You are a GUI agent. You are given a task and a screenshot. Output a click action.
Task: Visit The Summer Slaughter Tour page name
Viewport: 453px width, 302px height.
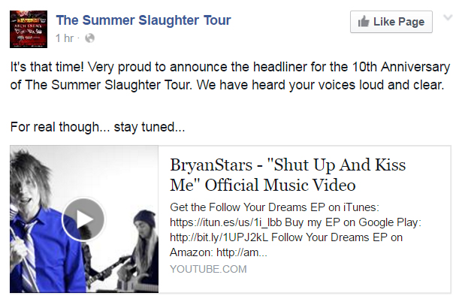[x=143, y=20]
